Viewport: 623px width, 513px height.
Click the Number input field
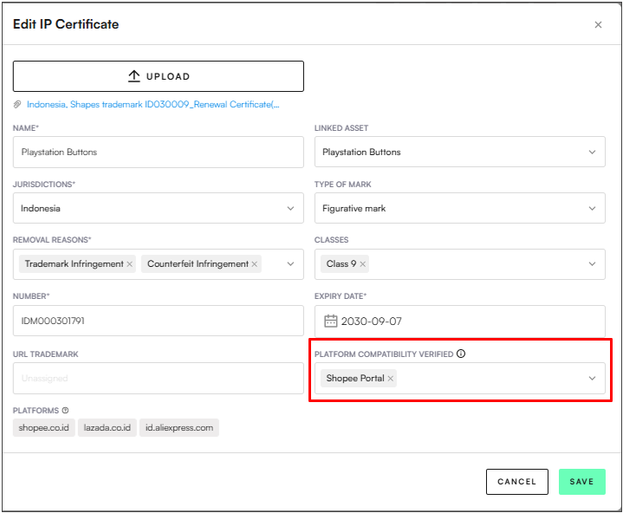click(159, 321)
